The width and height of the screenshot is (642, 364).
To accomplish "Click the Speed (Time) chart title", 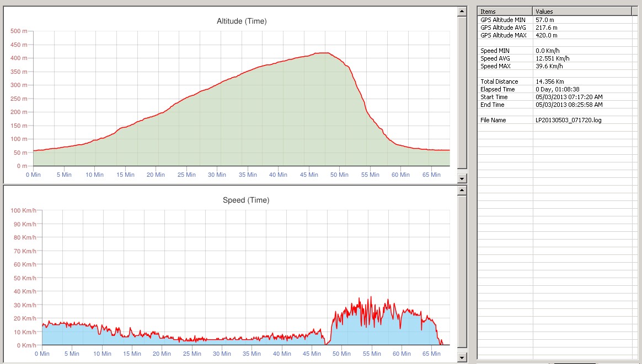I will pos(246,200).
